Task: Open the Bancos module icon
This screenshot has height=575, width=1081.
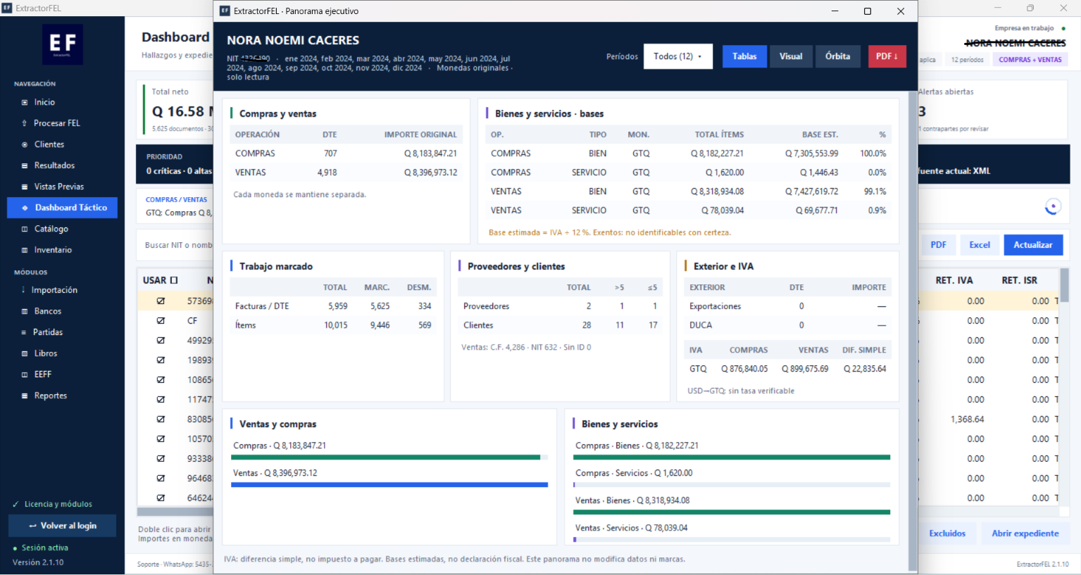Action: click(x=25, y=311)
